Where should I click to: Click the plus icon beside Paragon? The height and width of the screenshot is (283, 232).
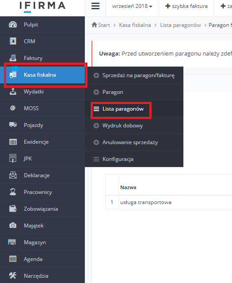click(96, 92)
